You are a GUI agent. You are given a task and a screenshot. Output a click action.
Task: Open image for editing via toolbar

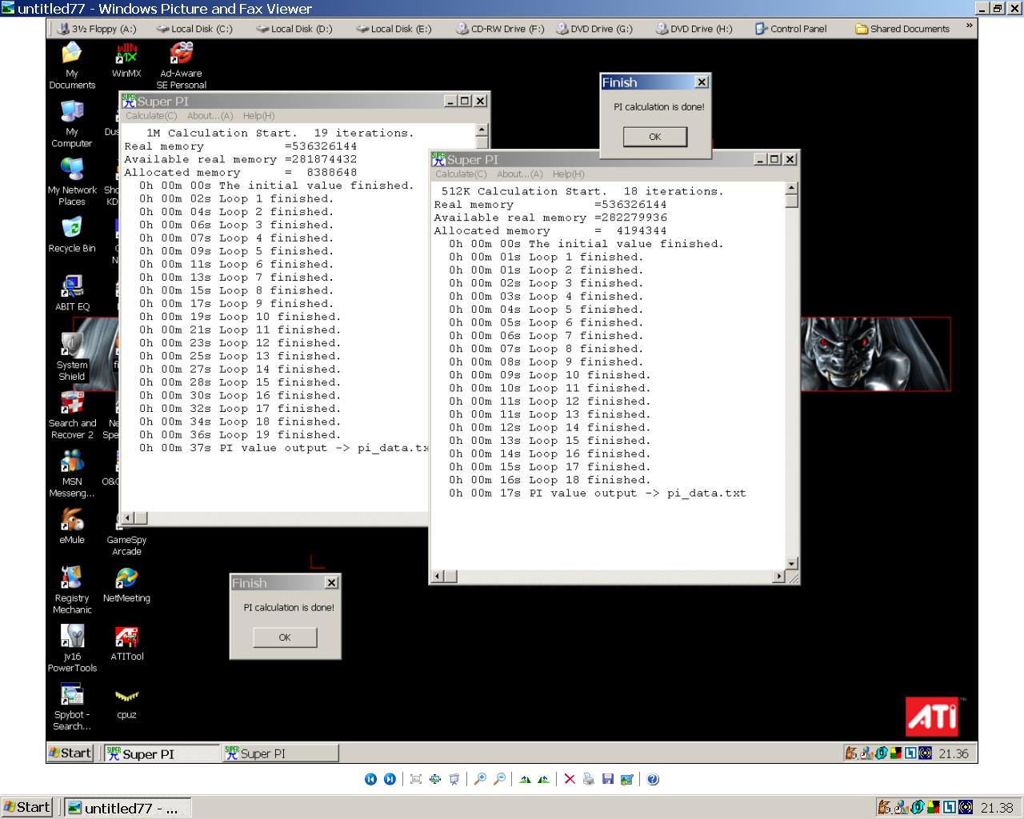pyautogui.click(x=627, y=779)
